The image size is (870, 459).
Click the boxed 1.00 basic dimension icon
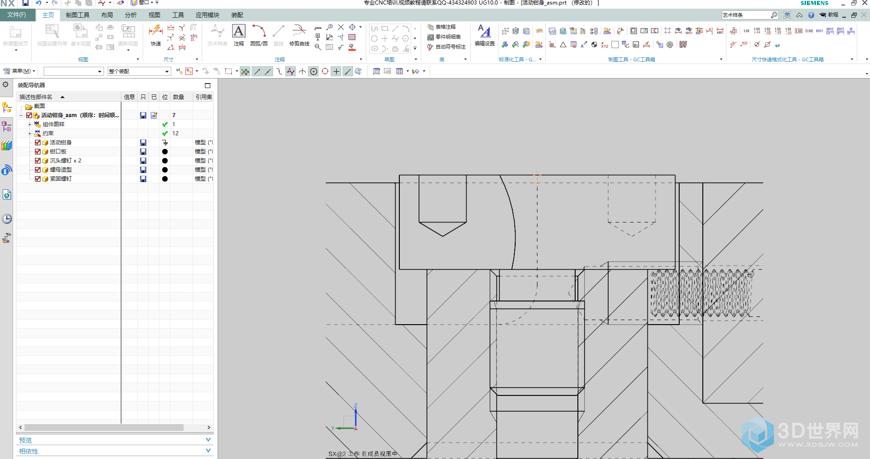tap(799, 31)
